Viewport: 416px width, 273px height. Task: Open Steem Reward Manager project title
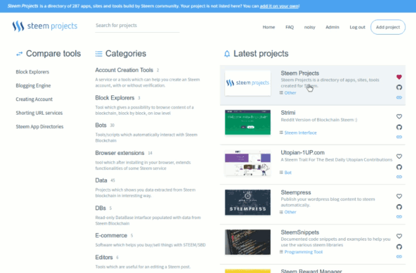(x=312, y=271)
